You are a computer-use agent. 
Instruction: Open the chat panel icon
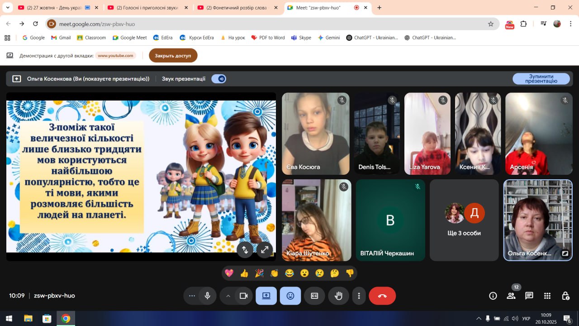click(x=529, y=296)
